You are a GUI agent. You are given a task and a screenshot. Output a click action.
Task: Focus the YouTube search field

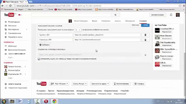click(x=71, y=15)
